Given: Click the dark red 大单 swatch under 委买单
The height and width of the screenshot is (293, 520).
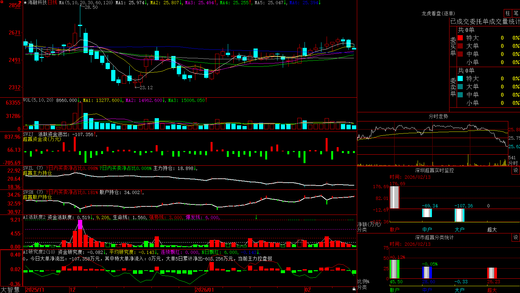Looking at the screenshot, I should point(460,46).
